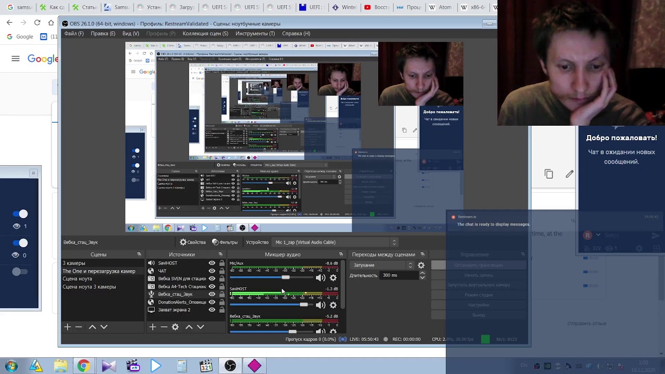Open OBS from the taskbar
Screen dimensions: 665x374
230,366
